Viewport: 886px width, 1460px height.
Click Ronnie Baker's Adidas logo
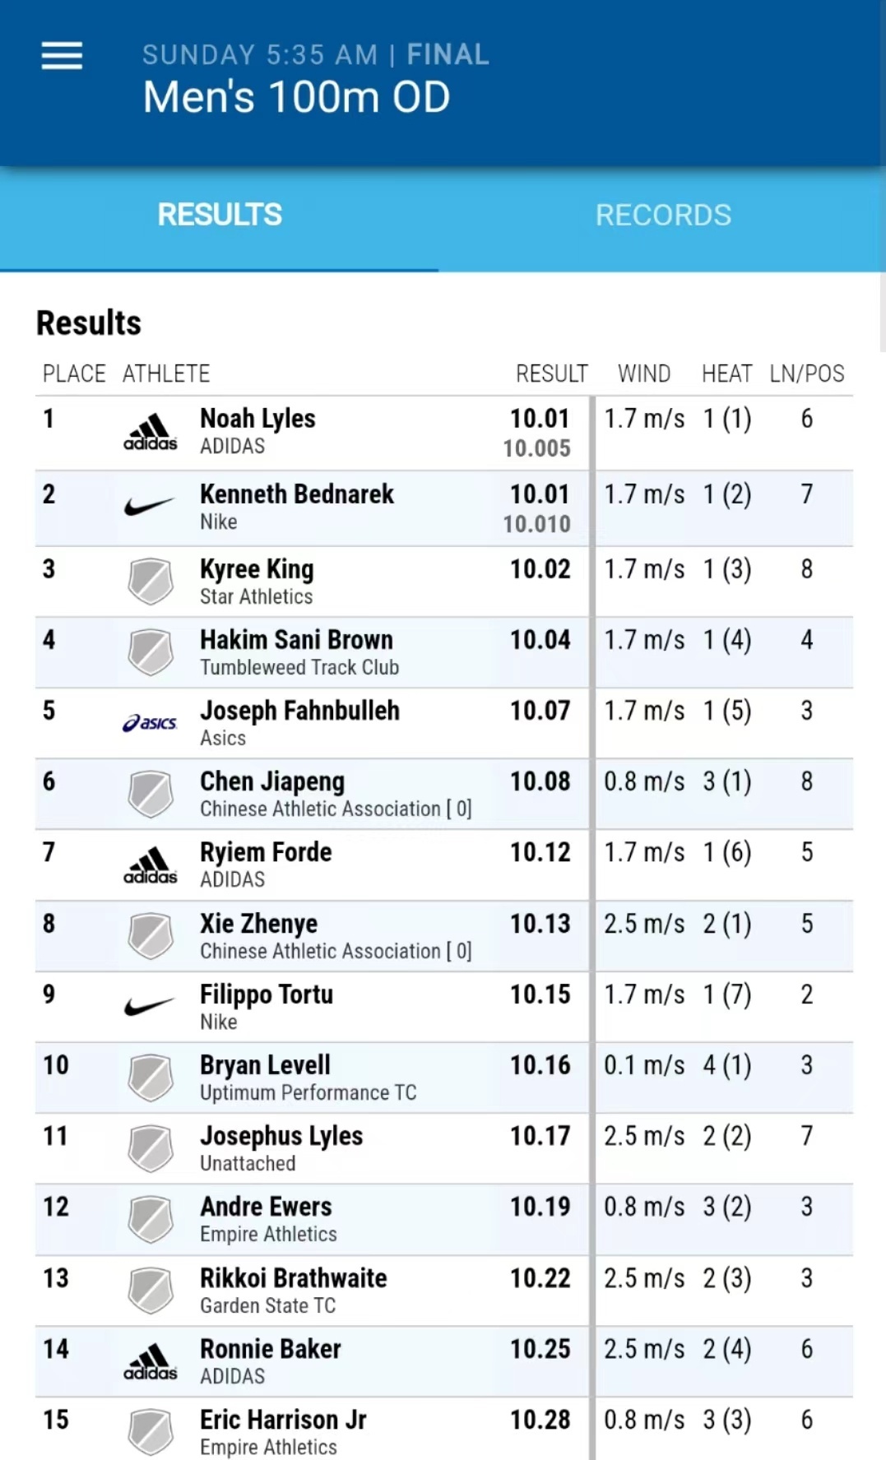pos(151,1362)
